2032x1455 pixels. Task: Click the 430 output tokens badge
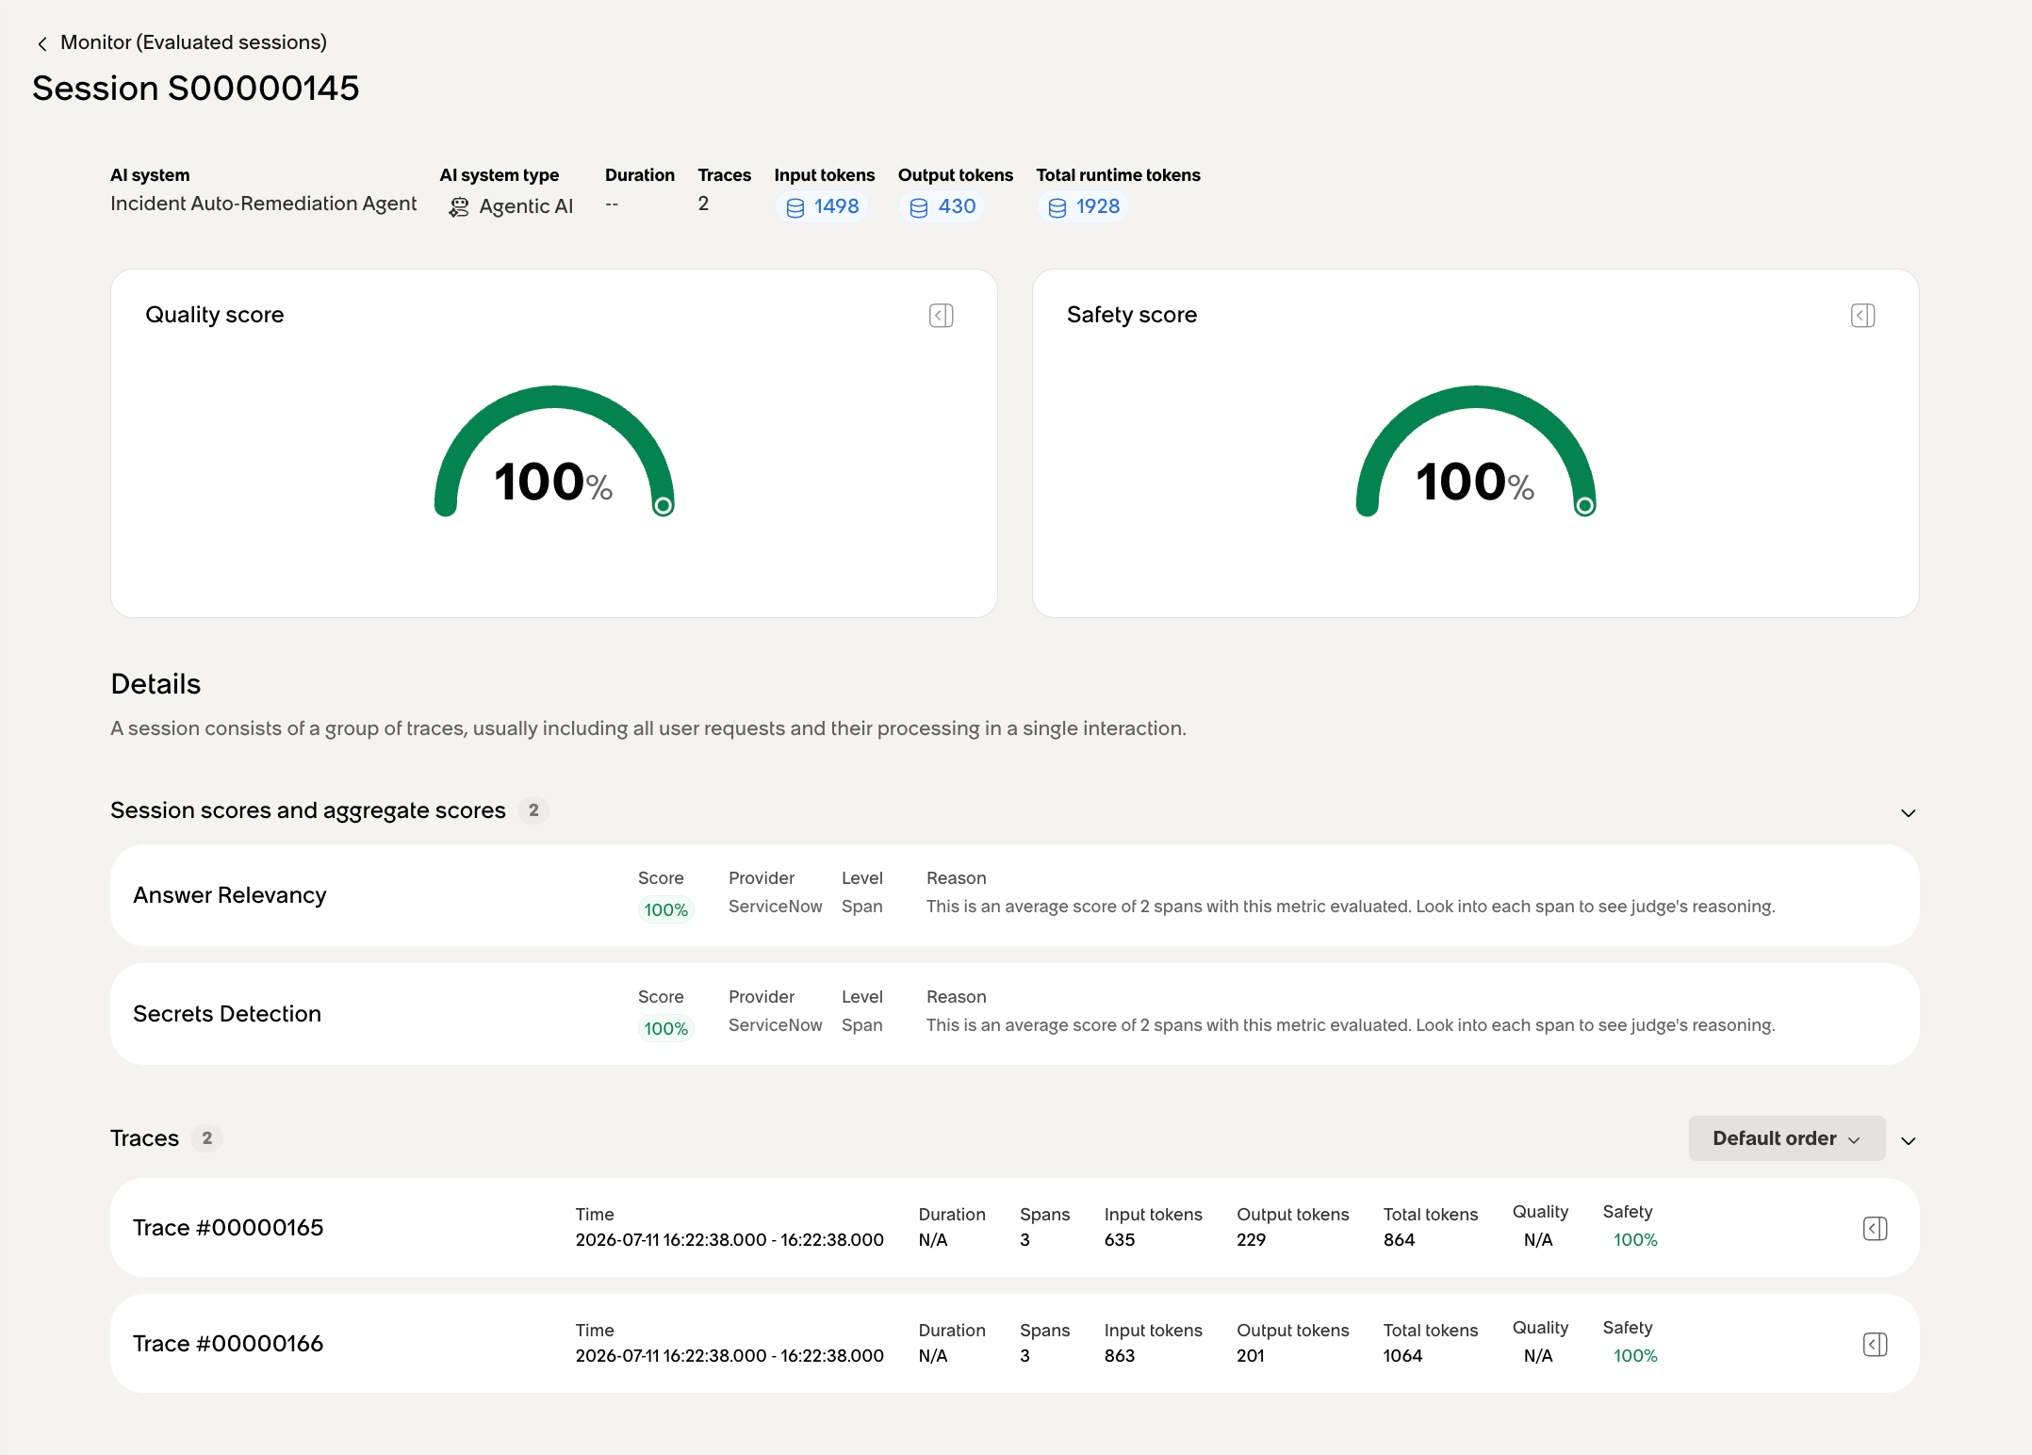[942, 206]
